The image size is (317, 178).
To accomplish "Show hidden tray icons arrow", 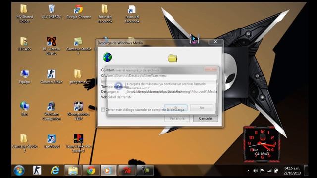I will point(248,171).
